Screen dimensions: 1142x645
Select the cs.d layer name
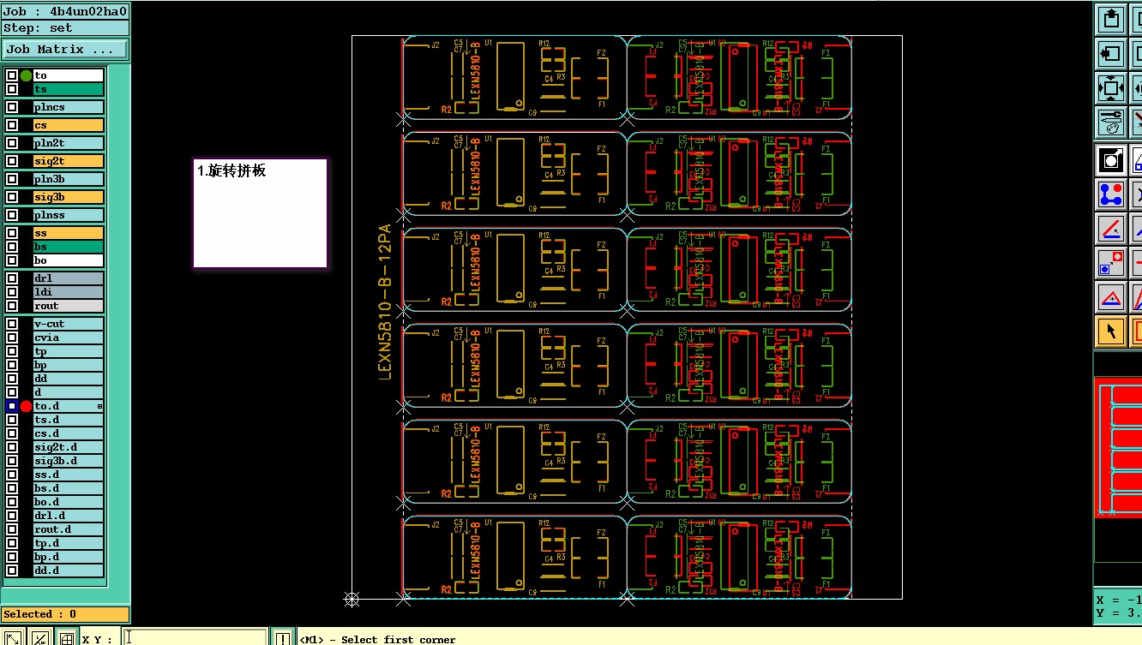pyautogui.click(x=69, y=433)
